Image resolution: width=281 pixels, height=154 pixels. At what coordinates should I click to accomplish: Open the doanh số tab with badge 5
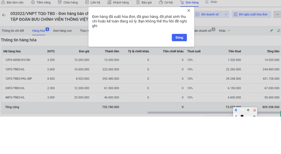[204, 31]
